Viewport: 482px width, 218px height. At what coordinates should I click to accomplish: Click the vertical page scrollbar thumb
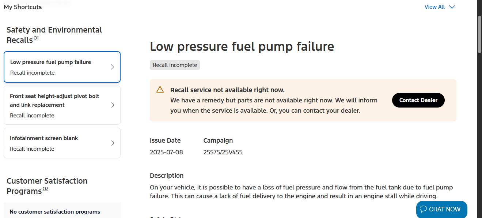[479, 35]
